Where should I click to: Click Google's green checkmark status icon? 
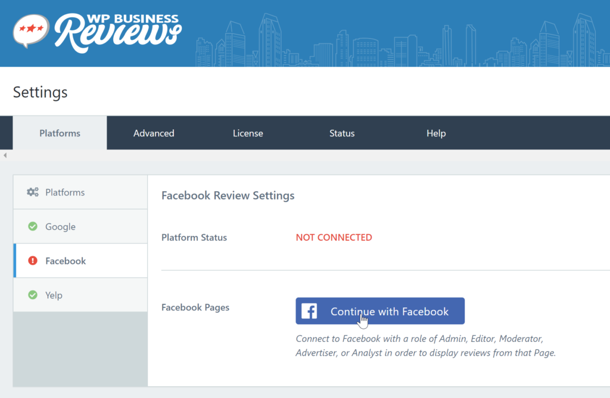tap(33, 226)
